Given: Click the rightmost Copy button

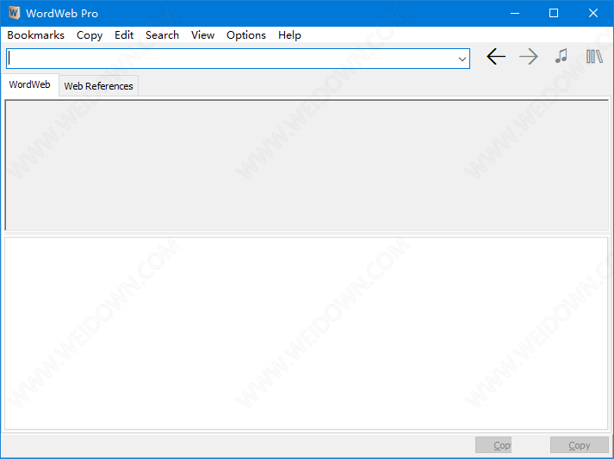Looking at the screenshot, I should (580, 445).
